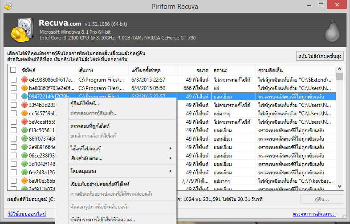Maximize the Piriform Recuva window
This screenshot has width=350, height=224.
pyautogui.click(x=321, y=5)
